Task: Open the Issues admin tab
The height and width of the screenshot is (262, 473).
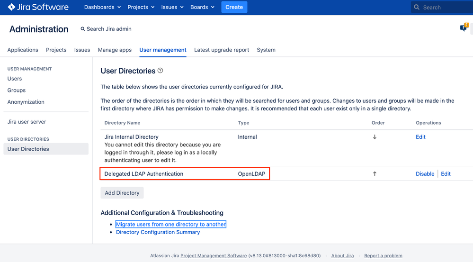Action: tap(82, 50)
